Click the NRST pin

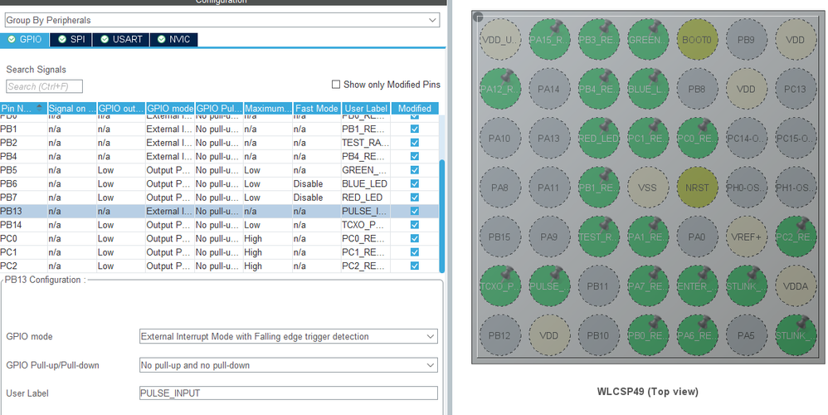[697, 188]
